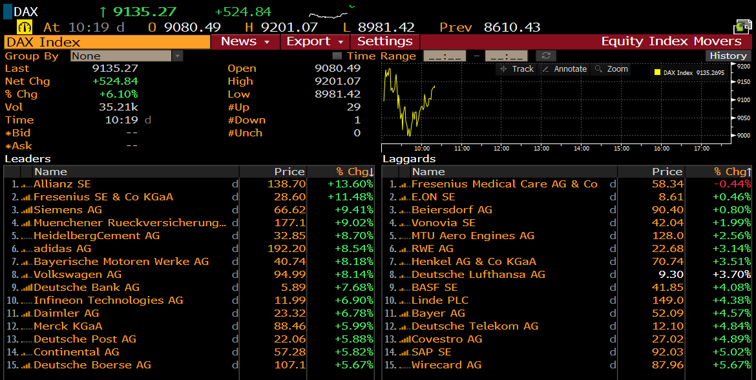Open the Group By dropdown

tap(177, 56)
